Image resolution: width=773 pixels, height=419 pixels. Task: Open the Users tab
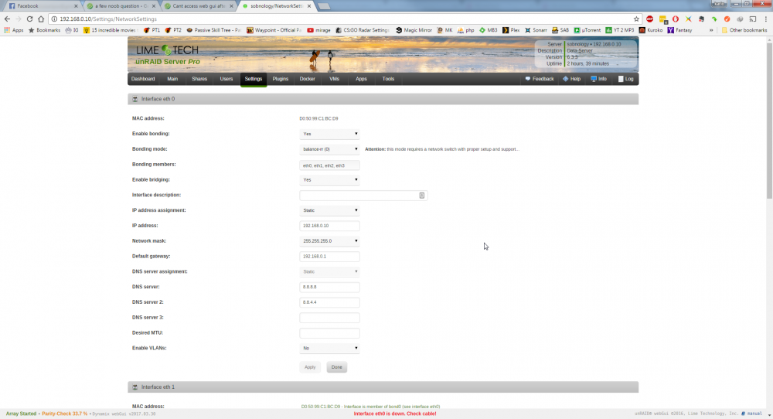(226, 79)
